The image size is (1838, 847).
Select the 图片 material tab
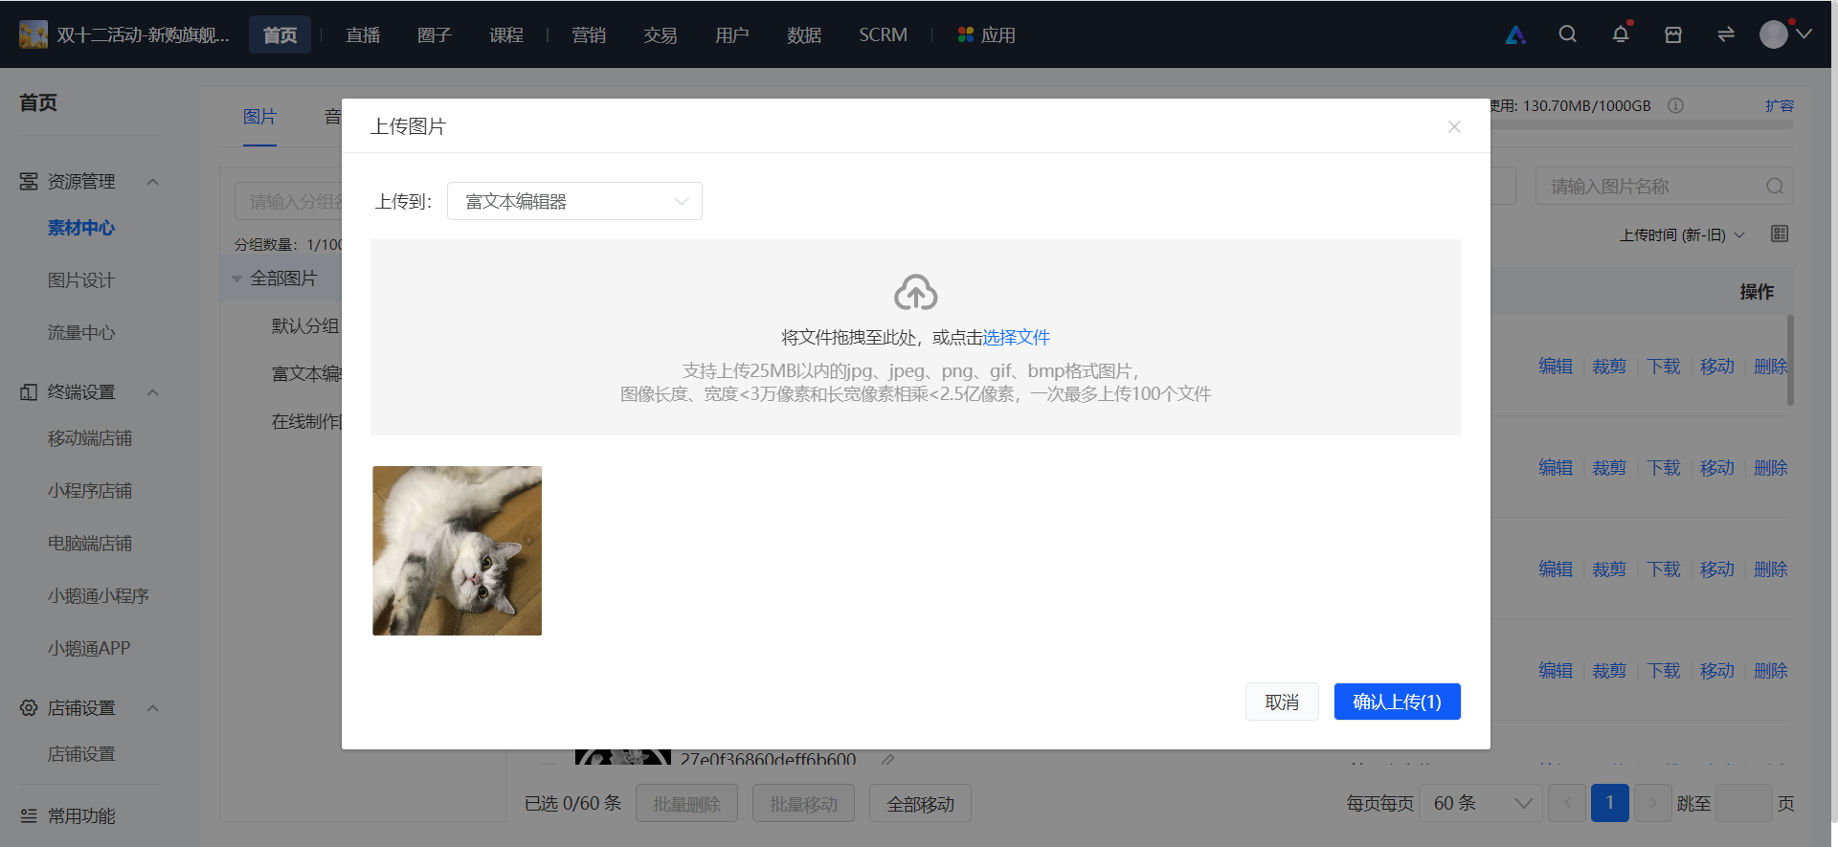(x=259, y=117)
